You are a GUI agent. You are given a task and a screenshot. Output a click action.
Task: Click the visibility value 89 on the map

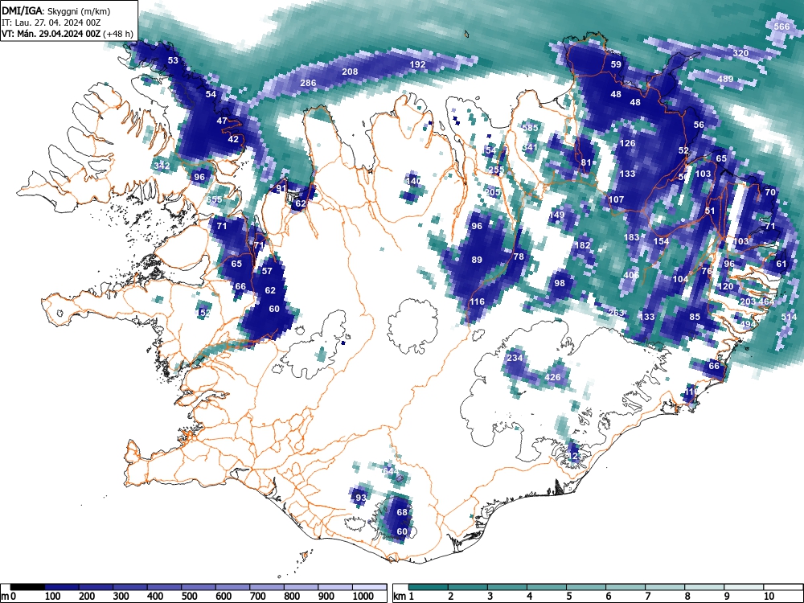477,260
